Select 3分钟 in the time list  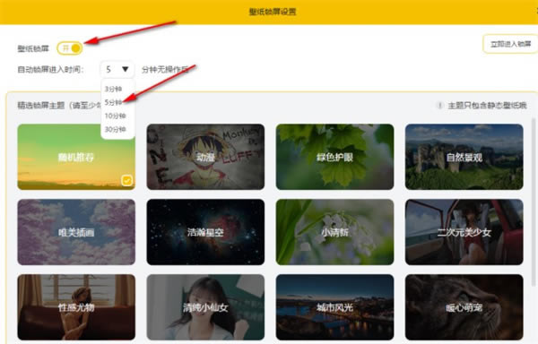click(113, 89)
